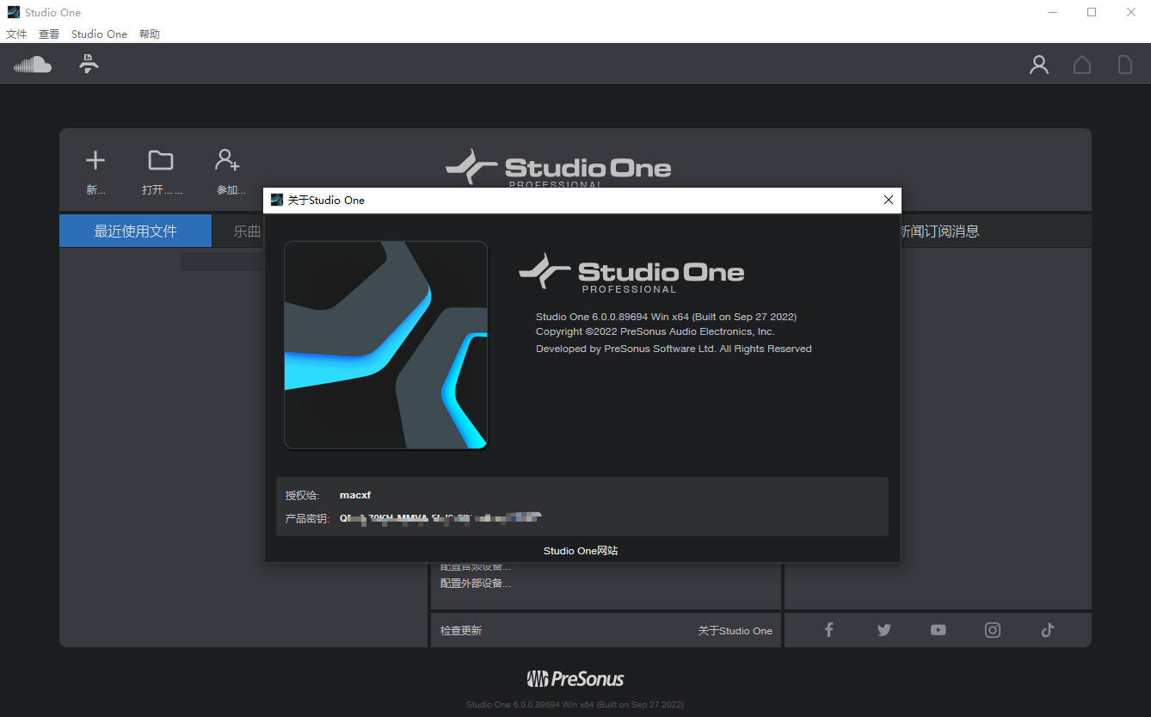Click the 授权给 label
1151x717 pixels.
(303, 495)
